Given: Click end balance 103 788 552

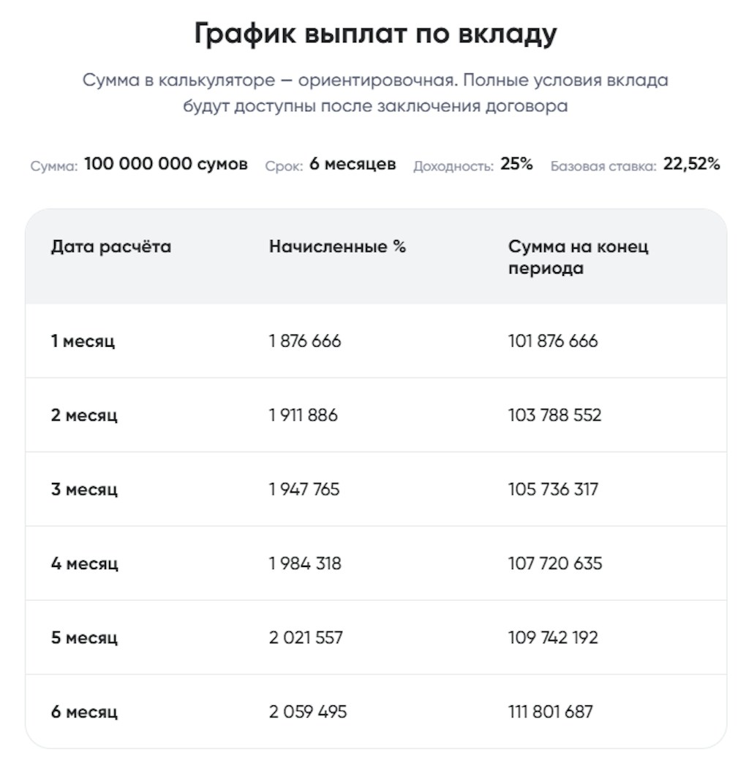Looking at the screenshot, I should [554, 416].
